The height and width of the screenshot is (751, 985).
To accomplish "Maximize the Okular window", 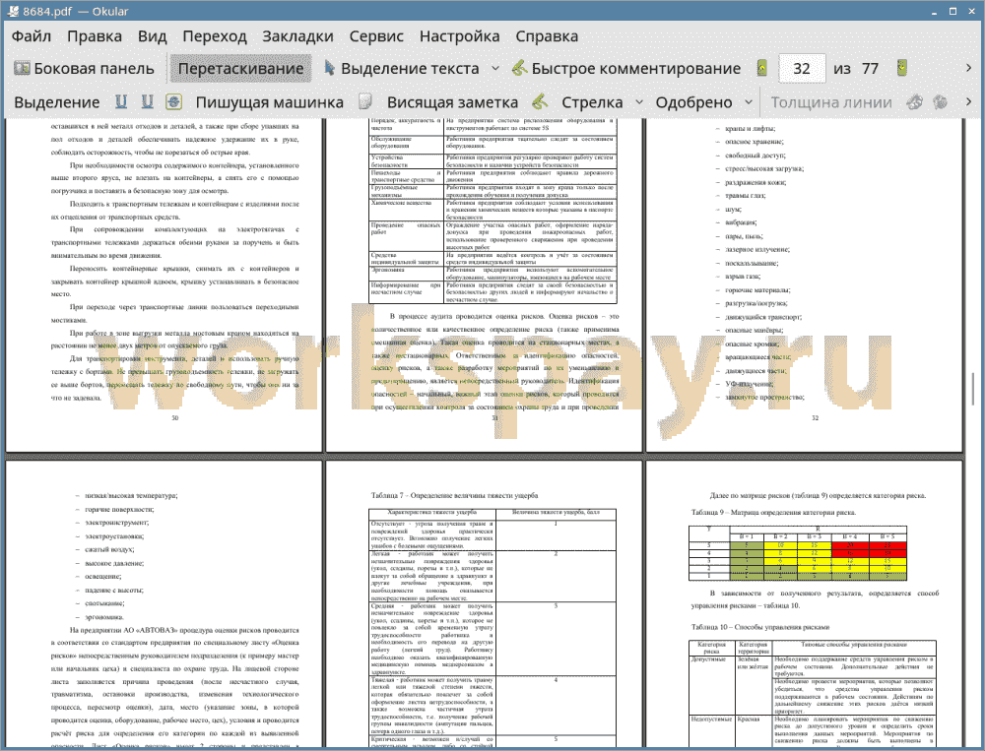I will pos(952,11).
